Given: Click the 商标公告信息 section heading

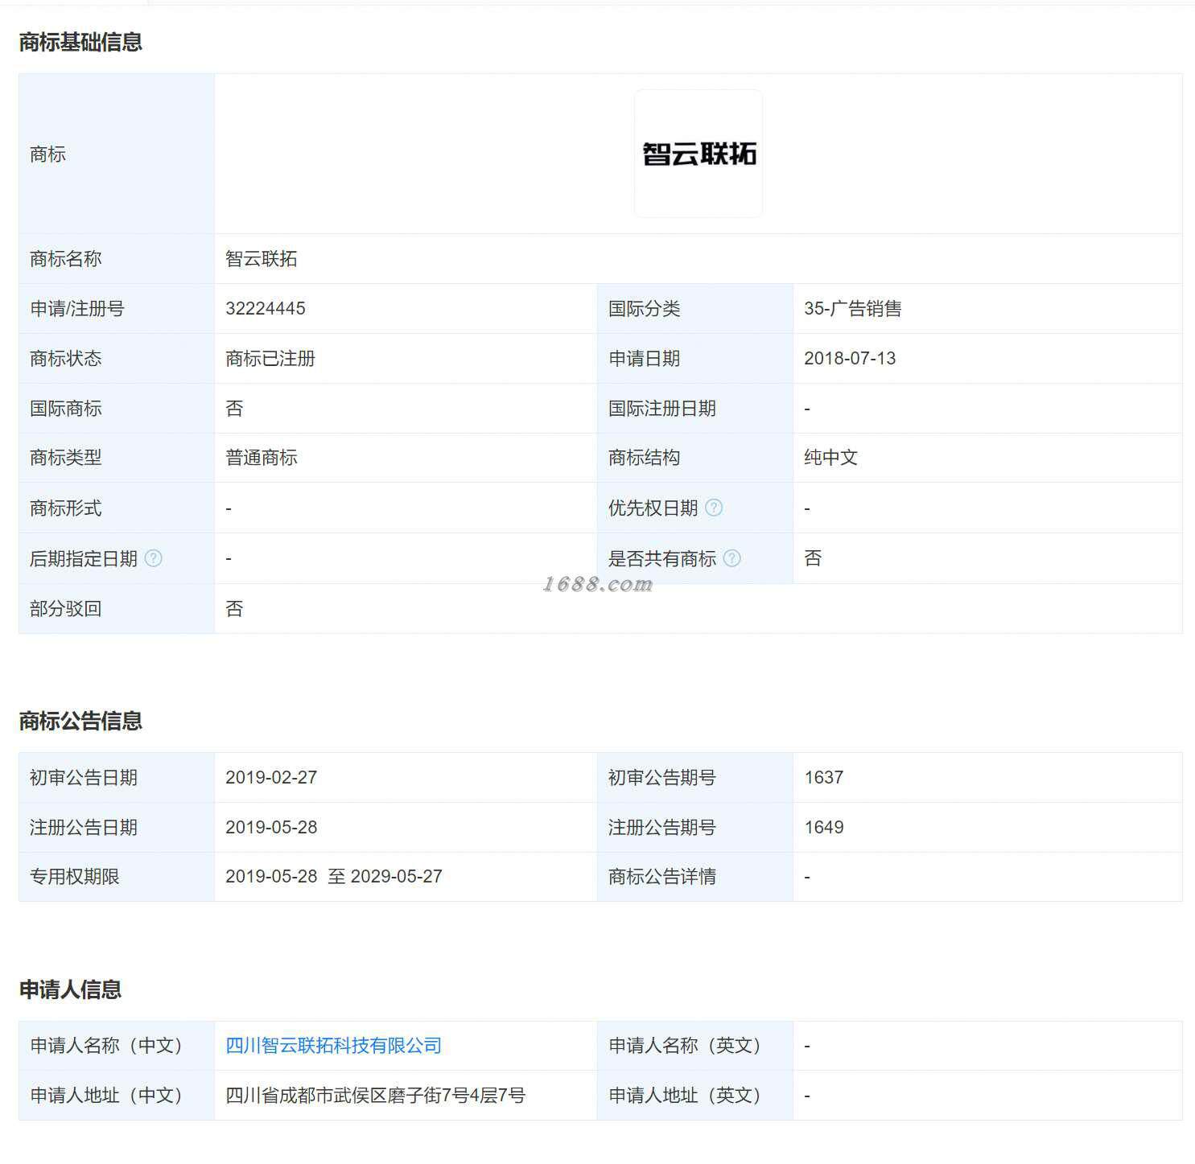Looking at the screenshot, I should click(x=80, y=721).
